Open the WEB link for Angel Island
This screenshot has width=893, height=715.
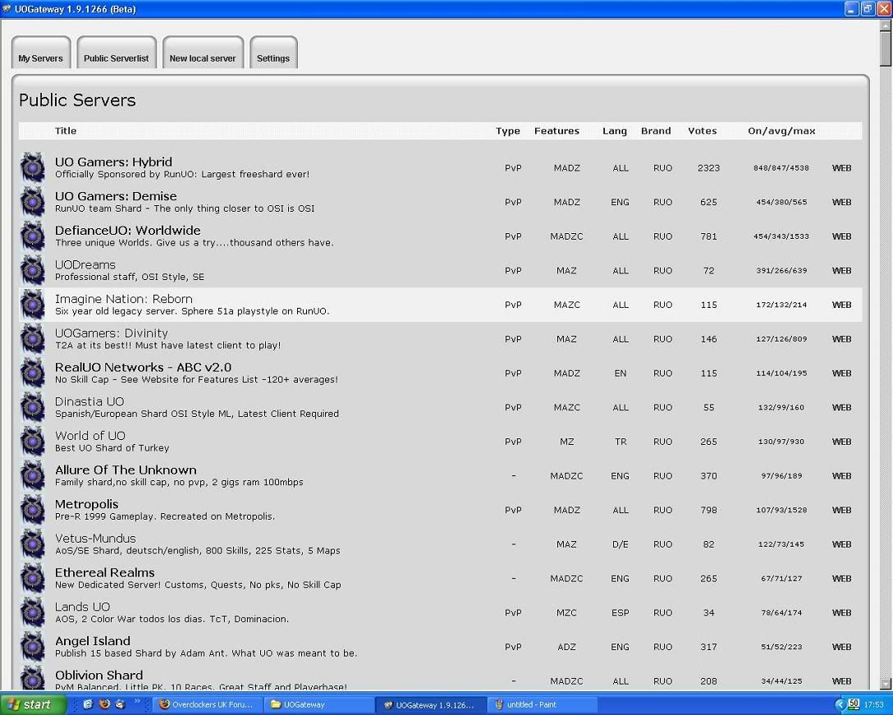pos(842,647)
